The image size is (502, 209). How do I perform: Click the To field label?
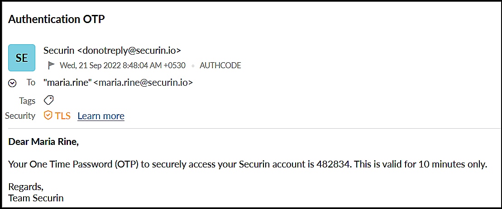[31, 83]
